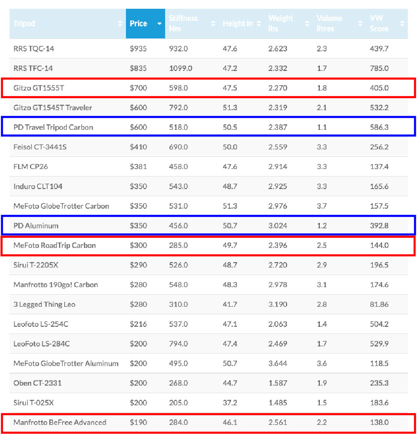Click the sort arrows beside Volume litres
417x442 pixels.
(x=360, y=24)
